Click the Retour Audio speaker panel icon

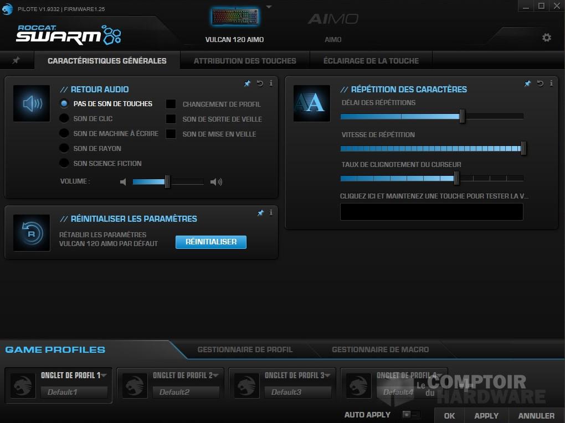pyautogui.click(x=31, y=103)
